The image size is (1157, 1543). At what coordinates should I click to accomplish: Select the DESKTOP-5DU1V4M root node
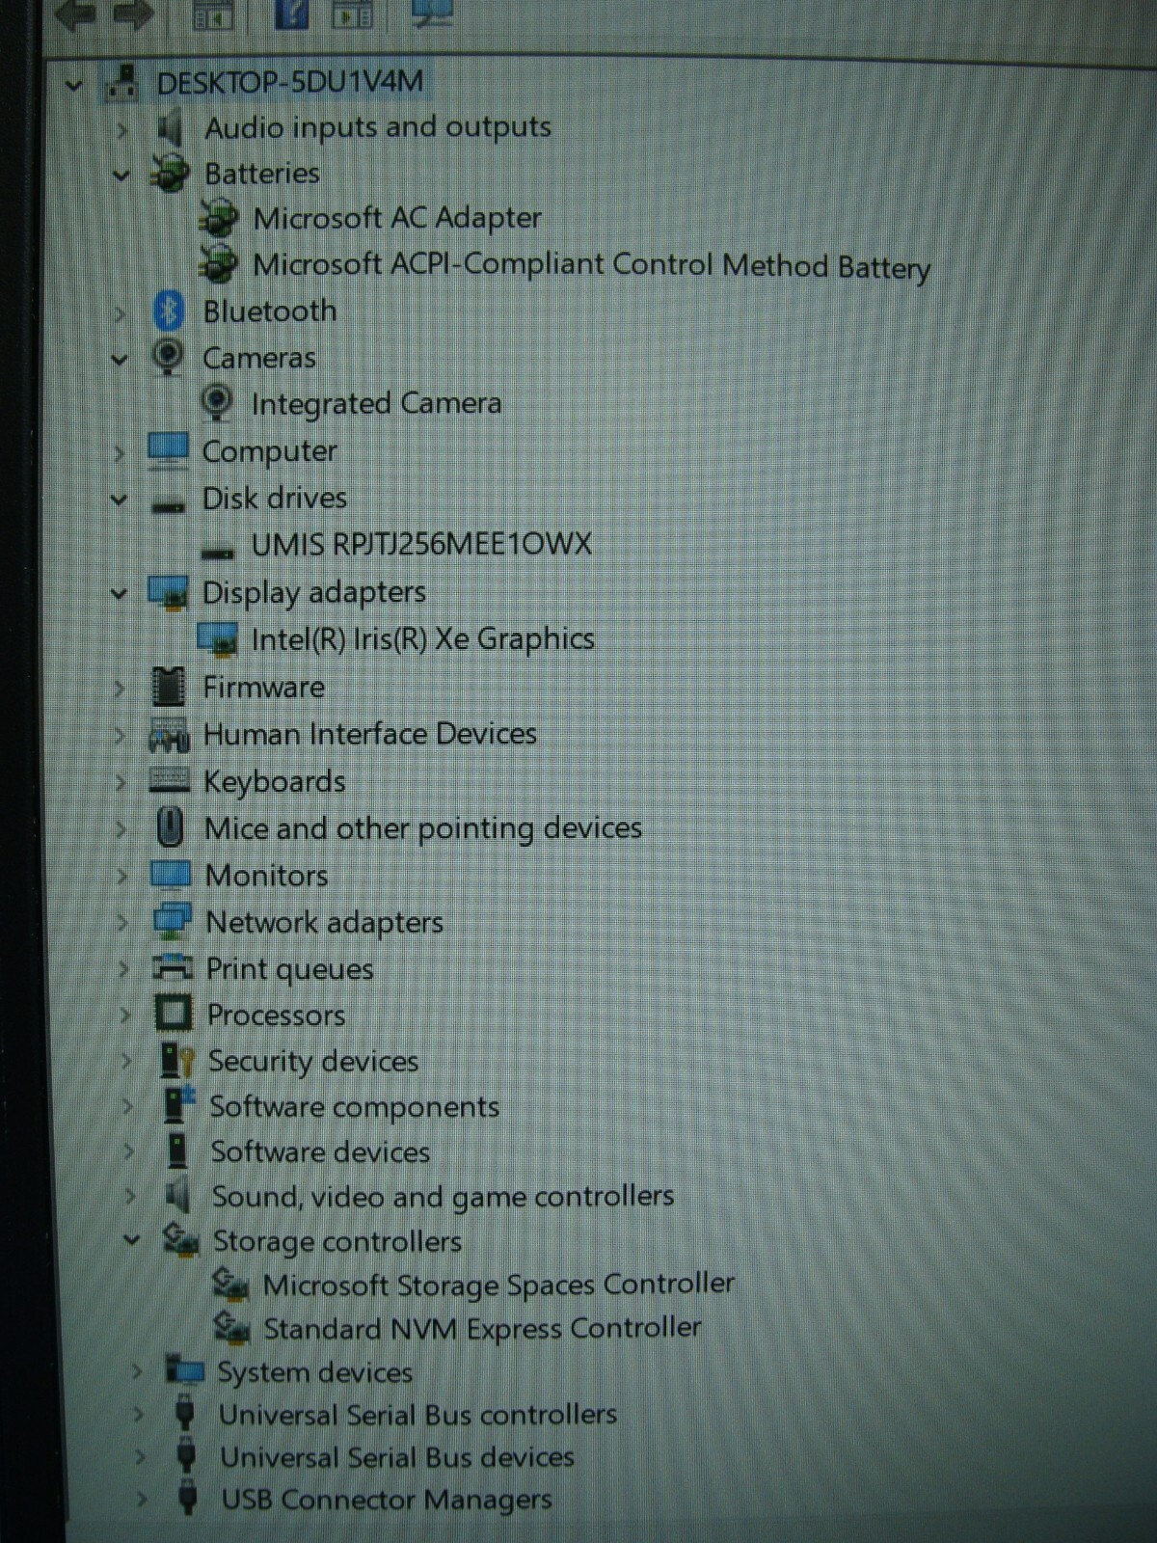(x=289, y=82)
